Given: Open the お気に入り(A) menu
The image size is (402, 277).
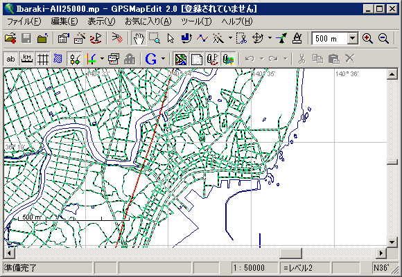Looking at the screenshot, I should click(x=148, y=21).
